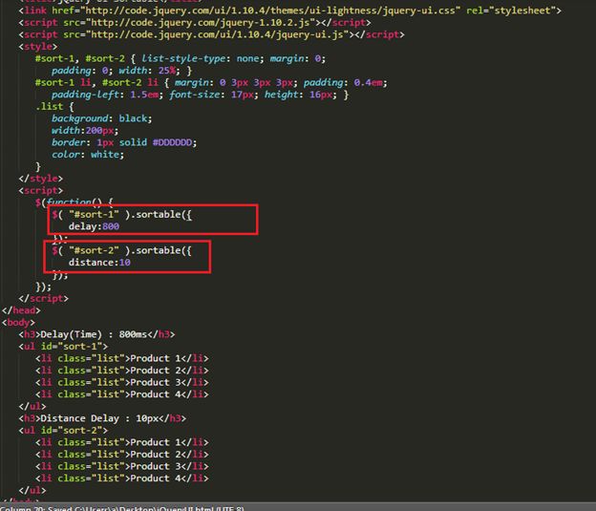Image resolution: width=596 pixels, height=511 pixels.
Task: Click the <ul id="sort-2"> line
Action: (63, 431)
